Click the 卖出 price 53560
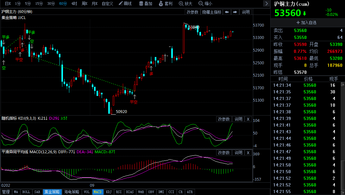Screen dimensions: 345x195 (300, 31)
